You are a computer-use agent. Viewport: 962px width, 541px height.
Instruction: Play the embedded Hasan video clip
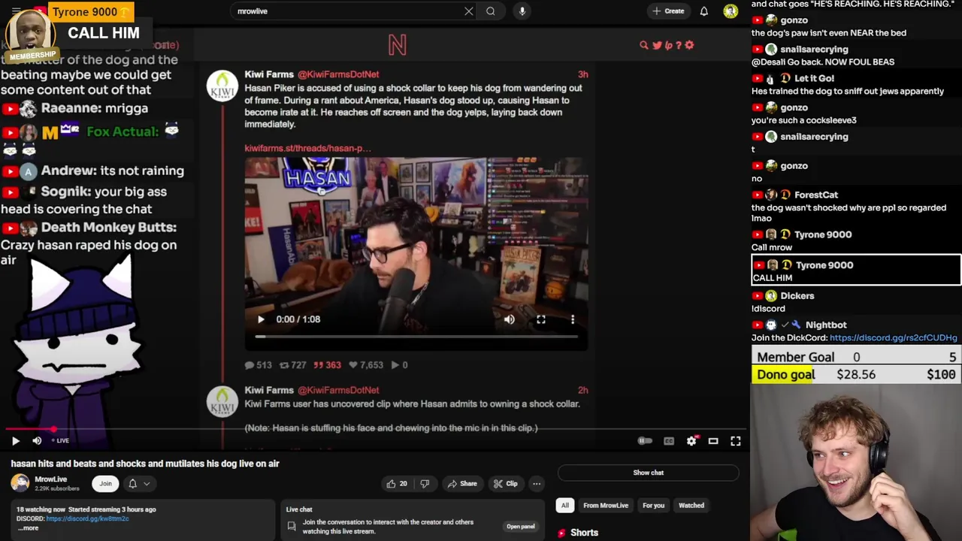[x=261, y=319]
